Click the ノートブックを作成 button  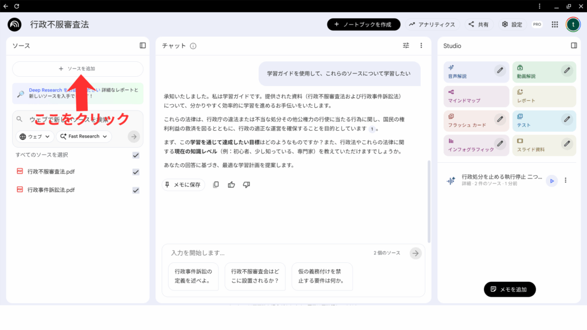point(363,25)
